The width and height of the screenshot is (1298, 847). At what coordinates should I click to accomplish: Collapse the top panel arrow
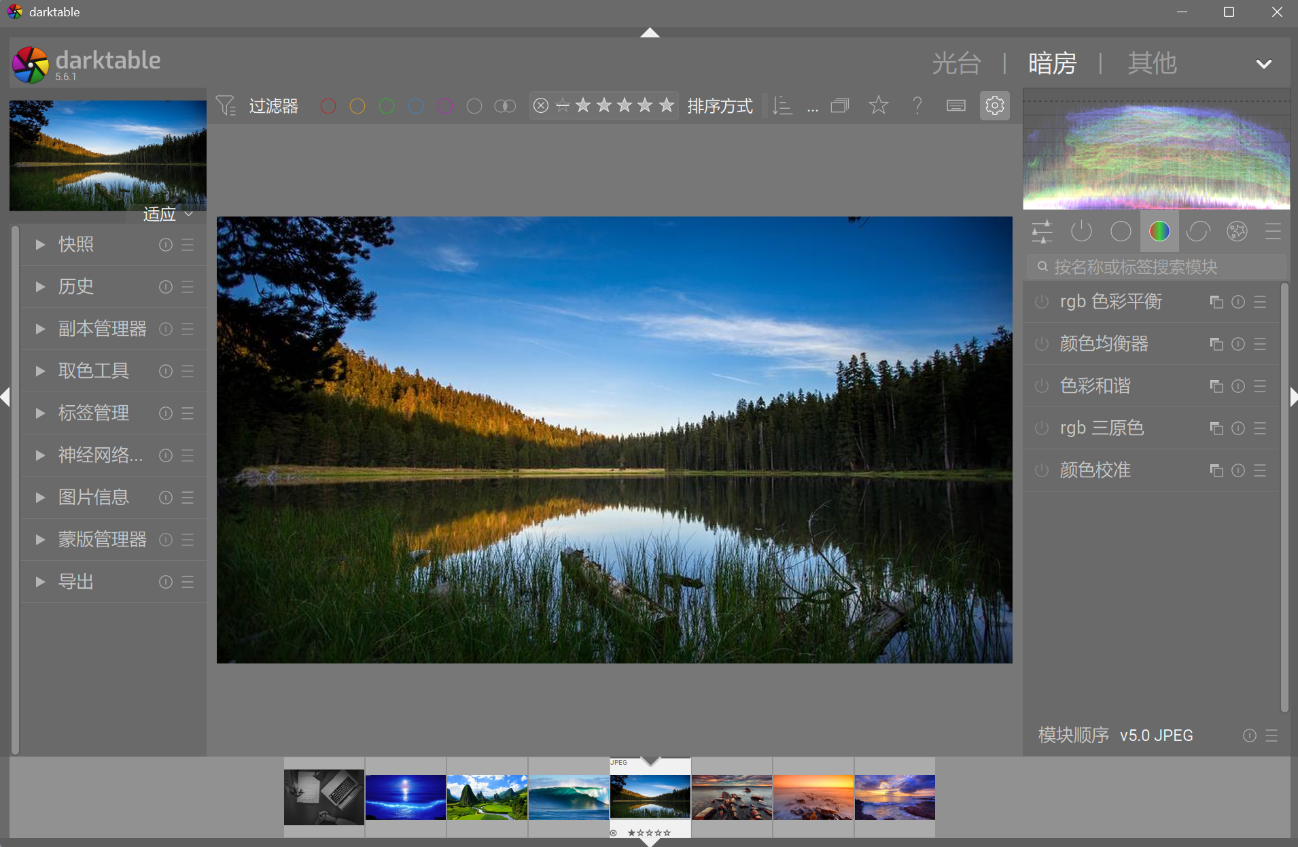(650, 32)
